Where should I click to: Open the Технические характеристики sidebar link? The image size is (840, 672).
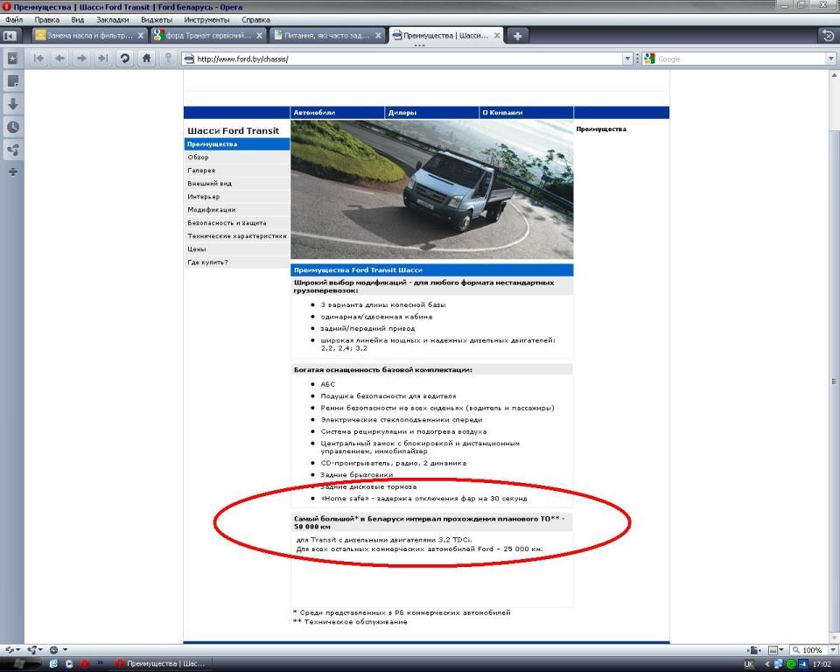tap(236, 236)
